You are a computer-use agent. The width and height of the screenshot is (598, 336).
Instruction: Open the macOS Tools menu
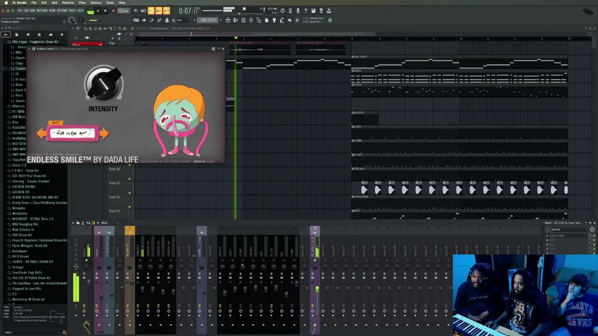(110, 2)
